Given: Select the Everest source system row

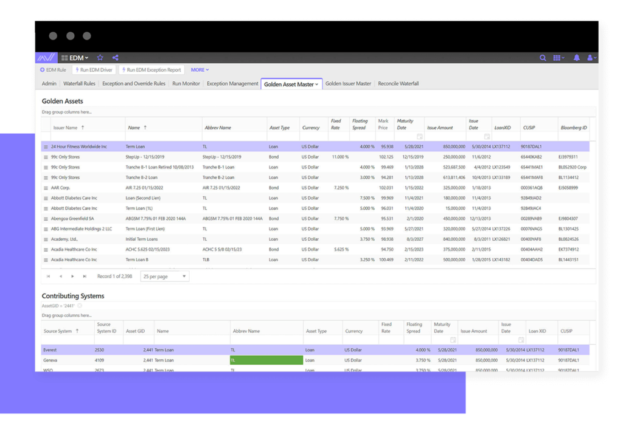Looking at the screenshot, I should click(315, 350).
